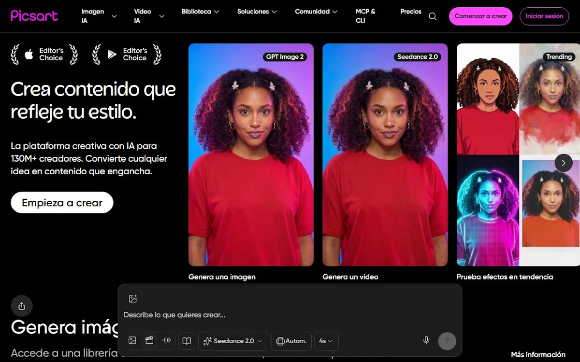Submit prompt with the arrow send button
The height and width of the screenshot is (362, 580).
(x=447, y=341)
